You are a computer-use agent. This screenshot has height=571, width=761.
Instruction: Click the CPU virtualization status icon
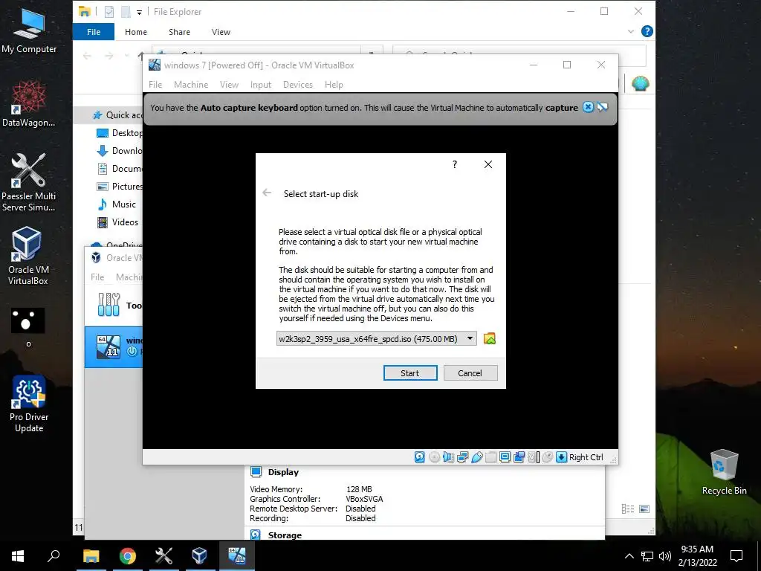533,457
